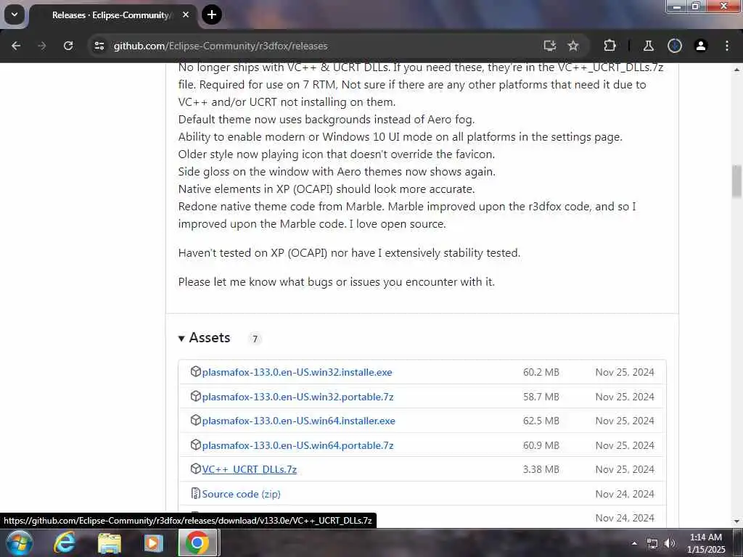Click package icon beside win64.portable.7z
This screenshot has width=743, height=557.
(196, 445)
